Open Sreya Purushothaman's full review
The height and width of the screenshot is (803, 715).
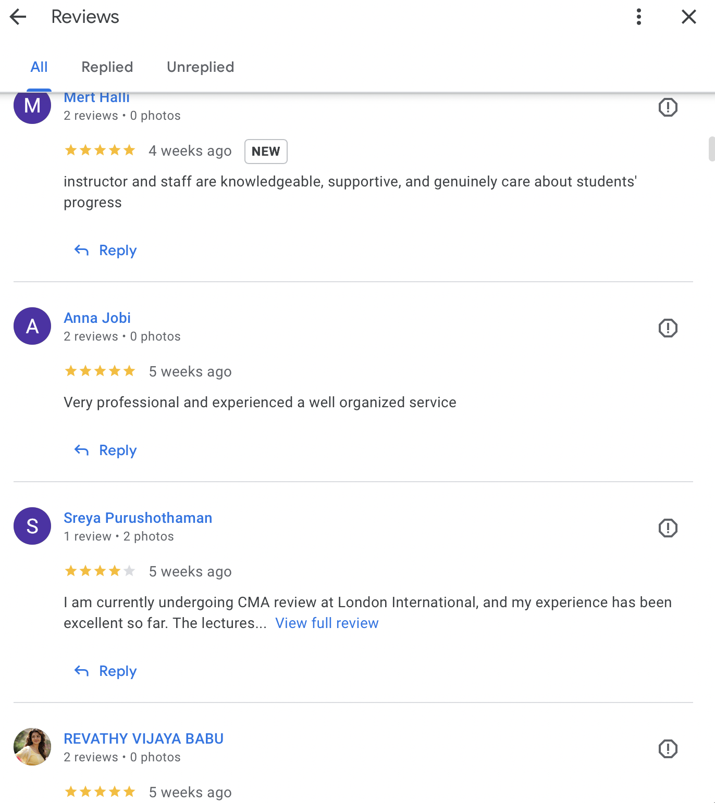(327, 623)
